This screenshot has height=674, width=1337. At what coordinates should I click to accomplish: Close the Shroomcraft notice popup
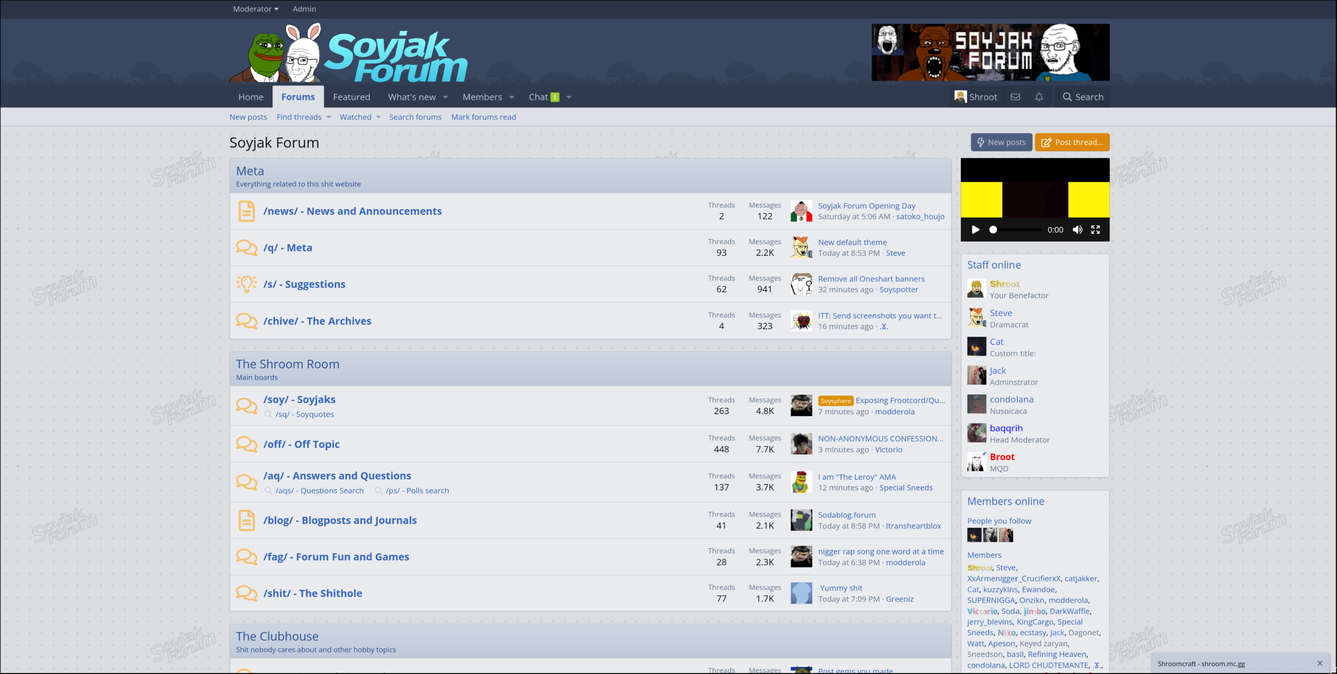1320,663
